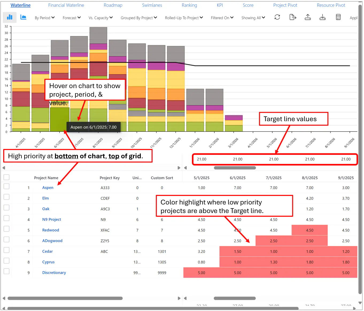Check the box for the Aspen row

(6, 186)
